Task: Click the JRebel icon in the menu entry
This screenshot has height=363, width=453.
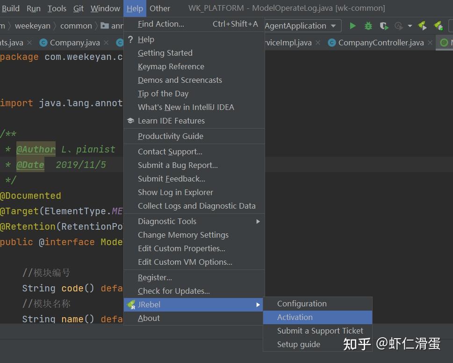Action: pos(131,305)
